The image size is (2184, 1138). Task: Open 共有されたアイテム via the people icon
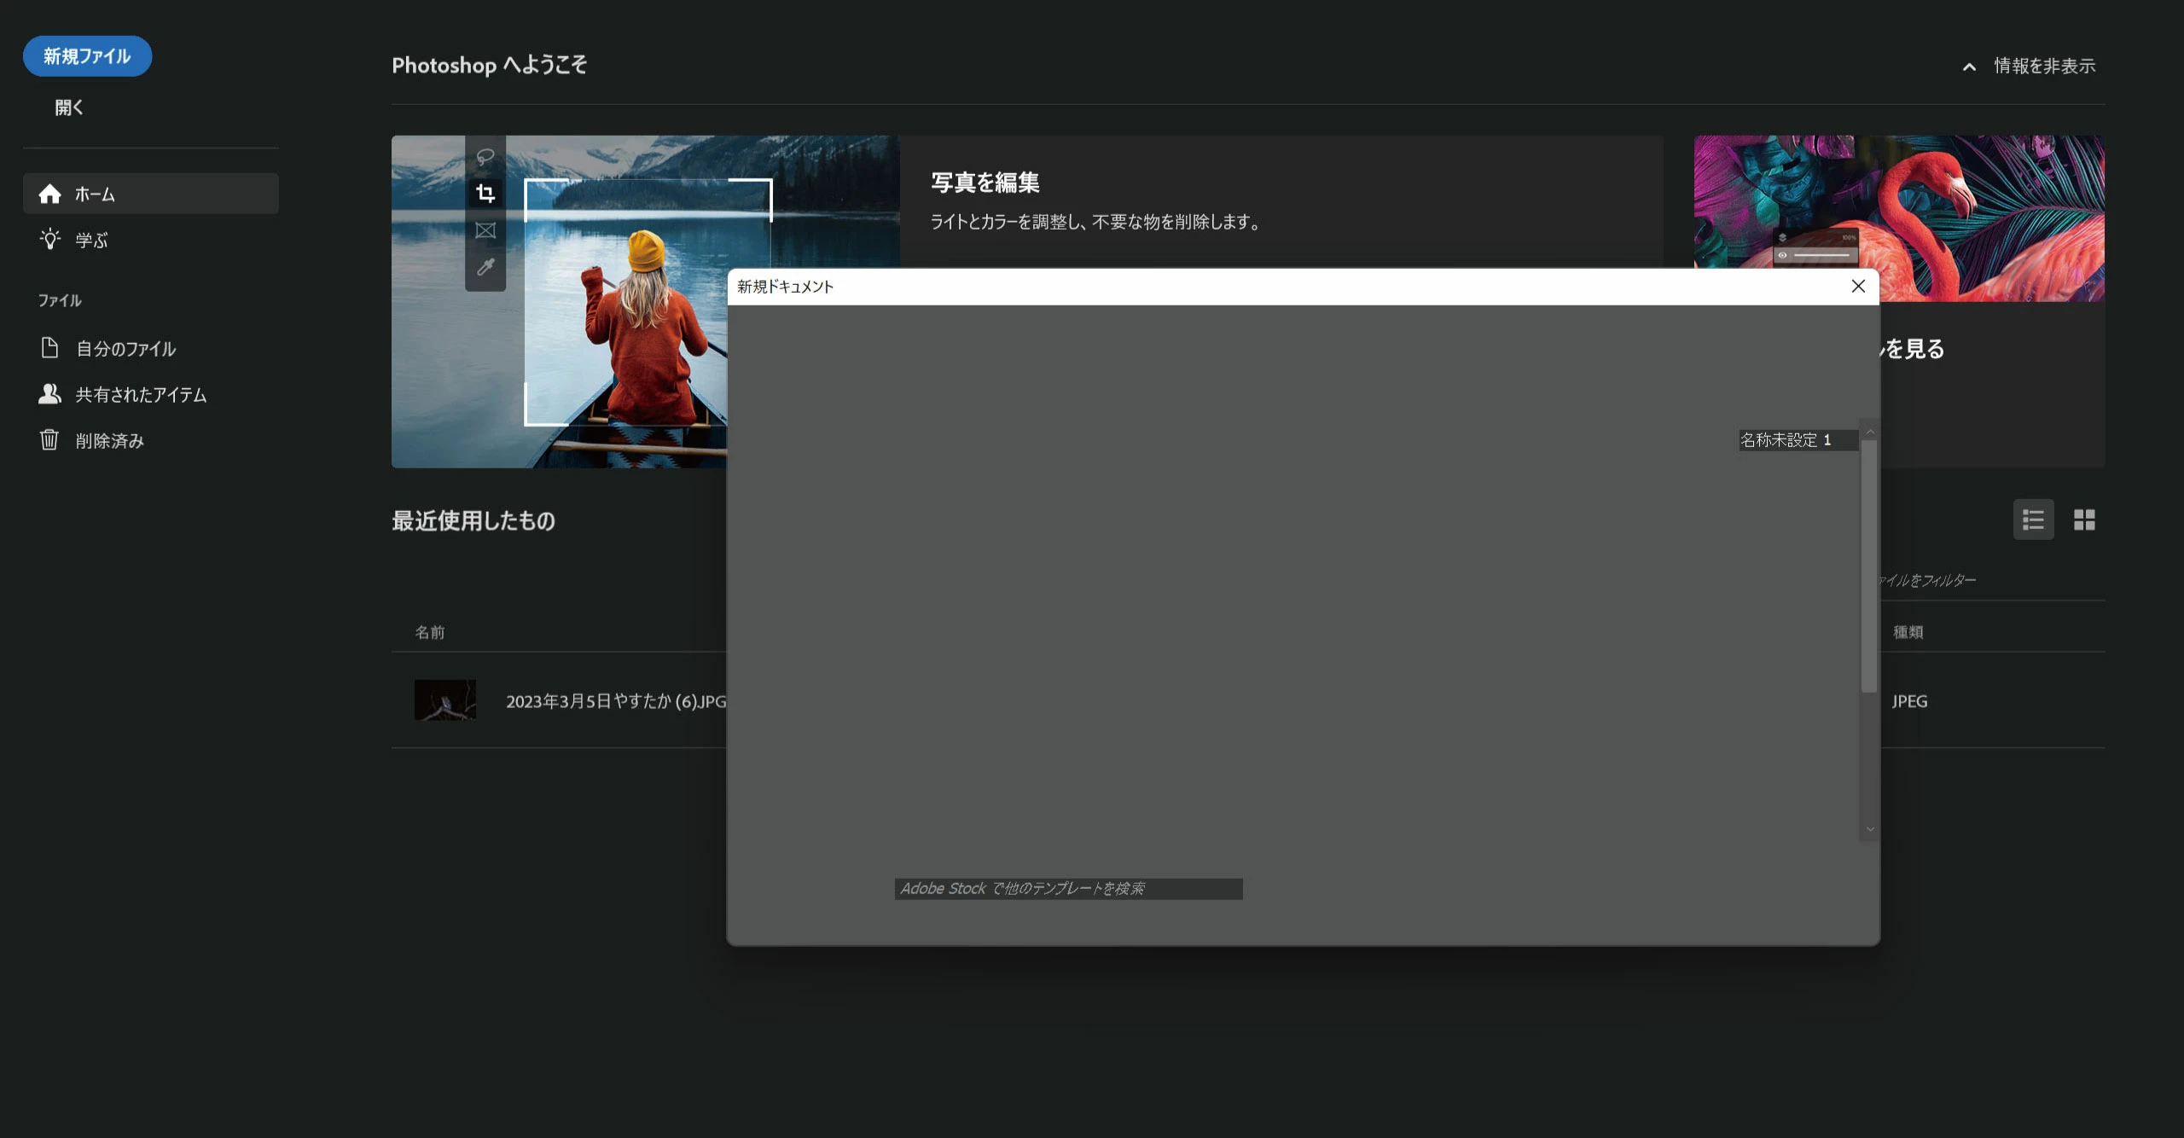click(x=50, y=394)
